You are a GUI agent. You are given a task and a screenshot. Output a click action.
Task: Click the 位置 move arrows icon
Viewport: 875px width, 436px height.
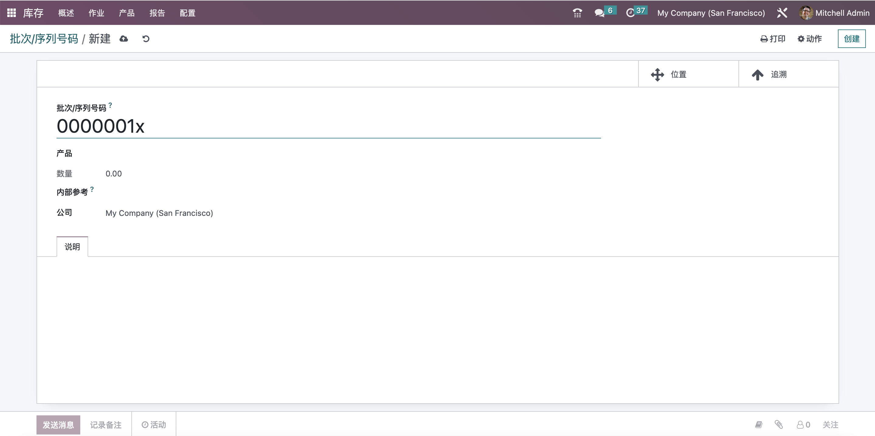point(657,74)
